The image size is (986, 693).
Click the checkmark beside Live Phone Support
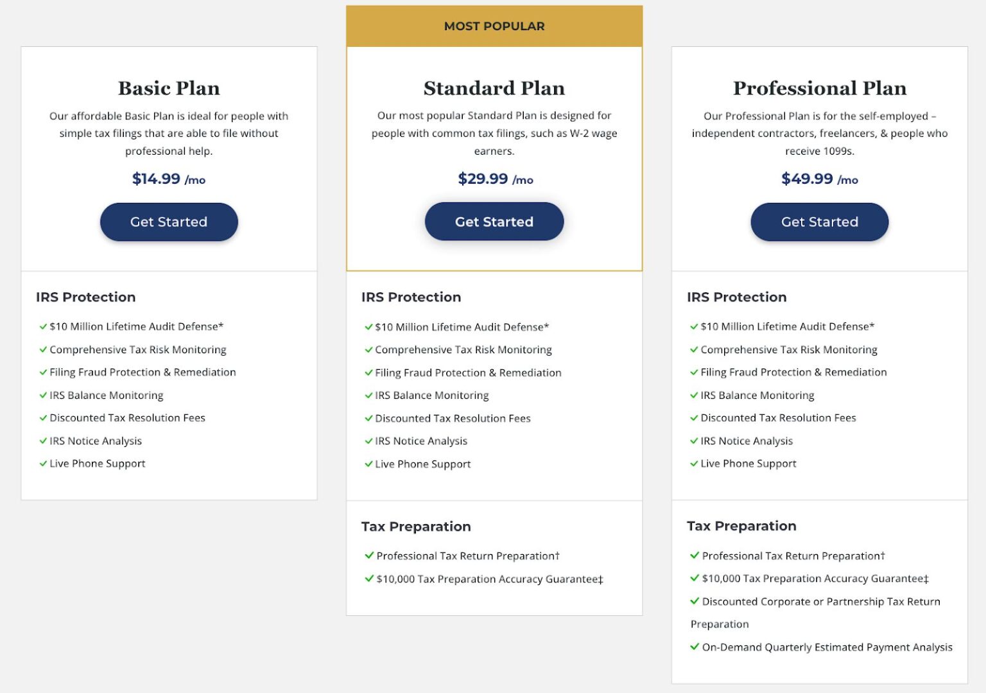click(42, 463)
